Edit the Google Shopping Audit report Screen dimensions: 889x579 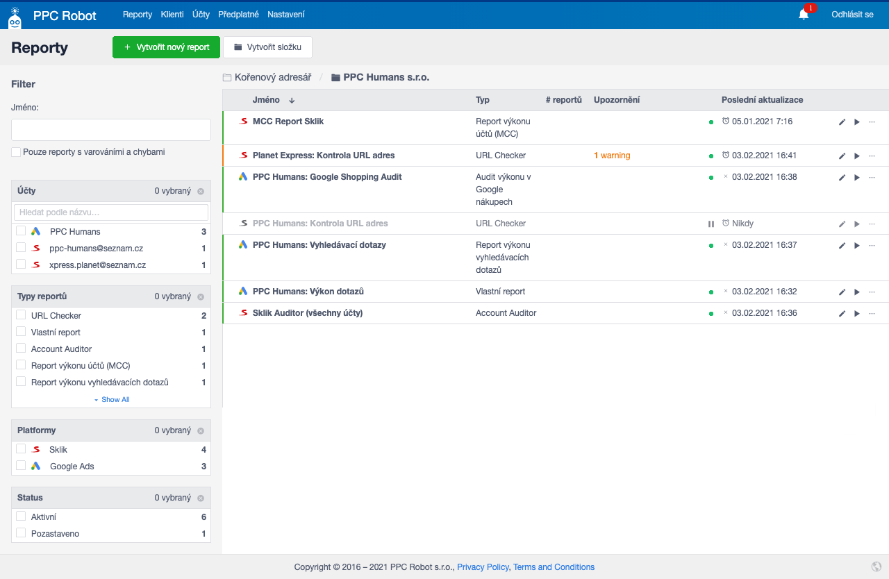point(842,177)
